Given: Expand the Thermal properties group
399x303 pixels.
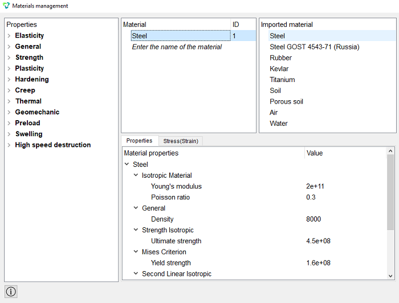Looking at the screenshot, I should click(x=9, y=101).
